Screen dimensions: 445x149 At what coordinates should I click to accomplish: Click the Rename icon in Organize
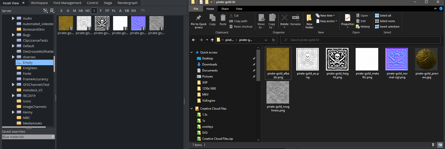coord(295,18)
